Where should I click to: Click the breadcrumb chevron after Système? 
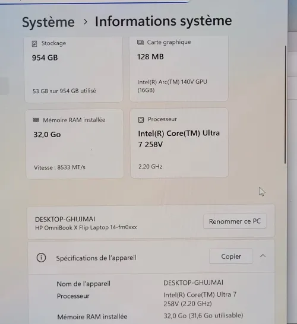tap(85, 21)
